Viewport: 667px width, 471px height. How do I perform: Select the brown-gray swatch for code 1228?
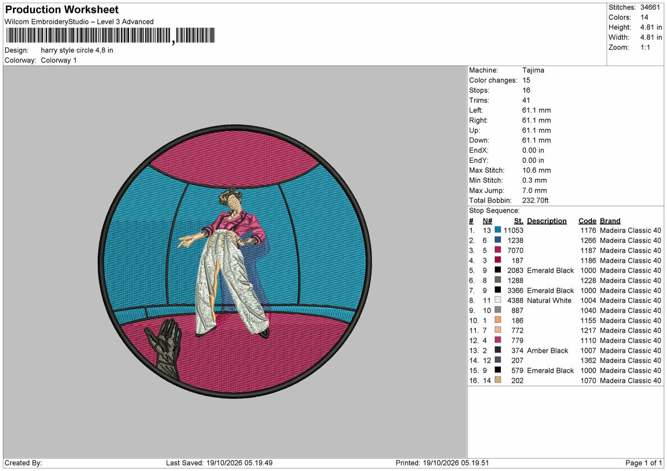(497, 280)
